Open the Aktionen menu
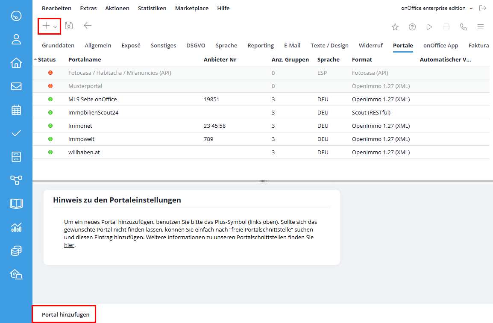 click(117, 9)
